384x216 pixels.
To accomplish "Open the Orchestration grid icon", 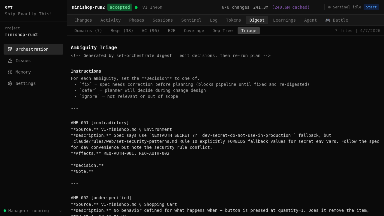I will [10, 49].
